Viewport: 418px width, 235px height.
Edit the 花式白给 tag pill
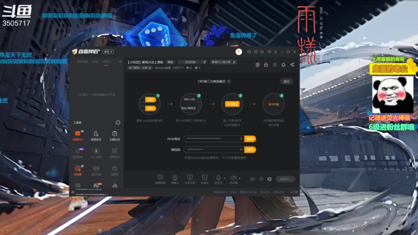pyautogui.click(x=192, y=62)
